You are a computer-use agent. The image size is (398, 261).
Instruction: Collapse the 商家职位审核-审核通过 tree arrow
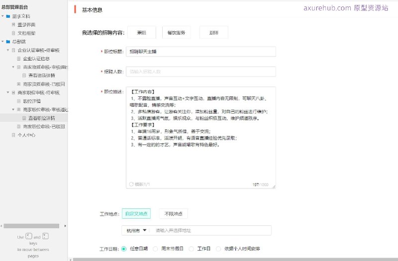pos(13,110)
